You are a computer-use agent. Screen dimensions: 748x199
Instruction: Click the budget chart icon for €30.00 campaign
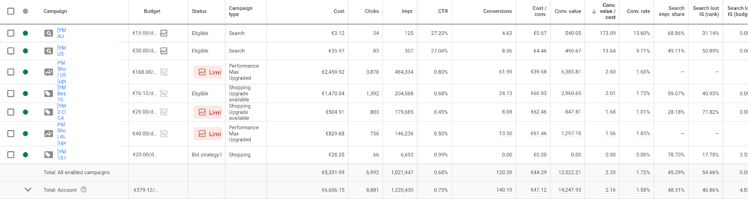coord(164,51)
